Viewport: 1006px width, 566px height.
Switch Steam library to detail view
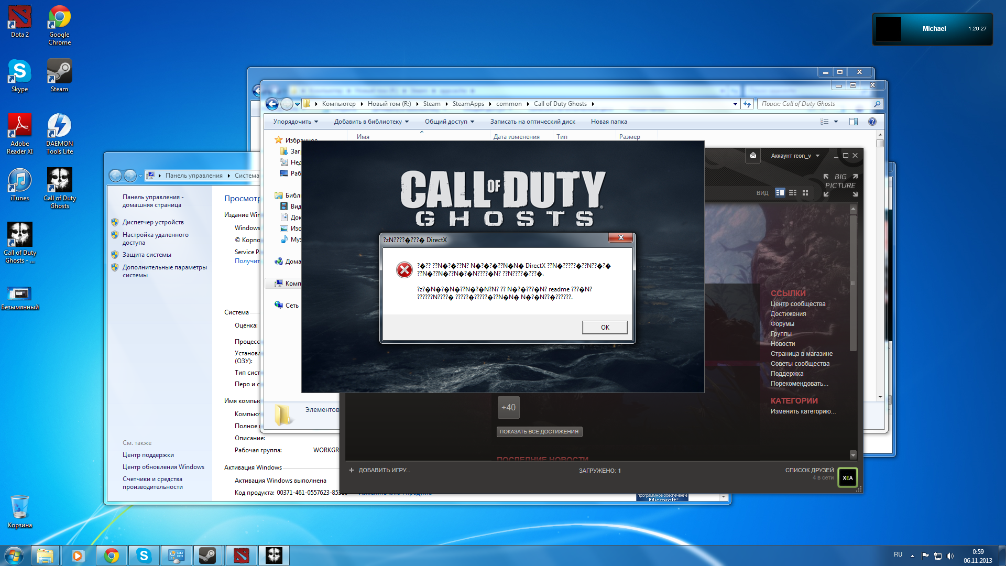point(780,193)
